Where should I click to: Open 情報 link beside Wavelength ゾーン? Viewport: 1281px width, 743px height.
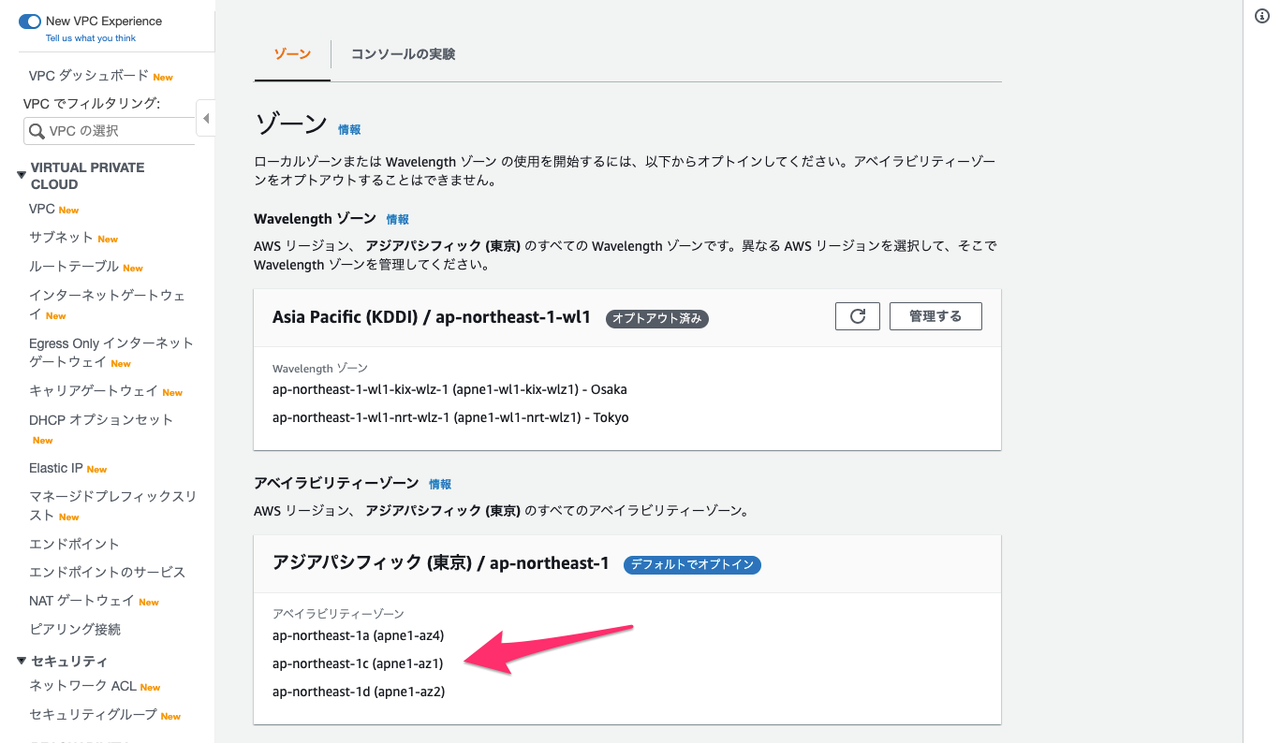coord(398,219)
